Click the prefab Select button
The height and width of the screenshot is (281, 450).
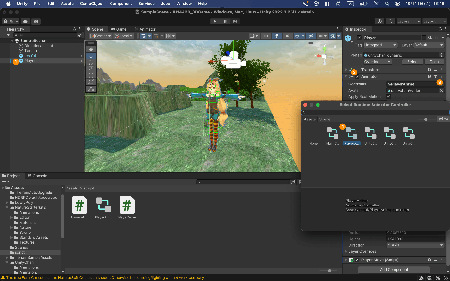coord(413,62)
